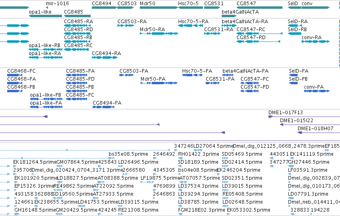Click EST label LD37534.3prime
Viewport: 340px width, 216px height.
(198, 186)
